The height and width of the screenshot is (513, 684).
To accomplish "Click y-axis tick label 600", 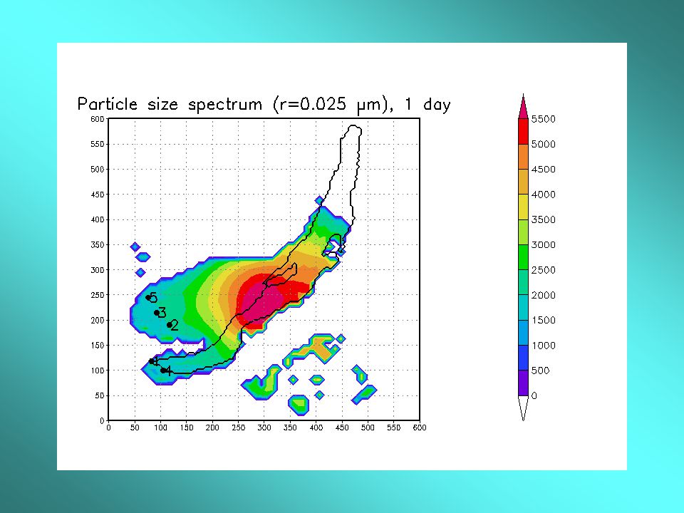I will coord(98,119).
